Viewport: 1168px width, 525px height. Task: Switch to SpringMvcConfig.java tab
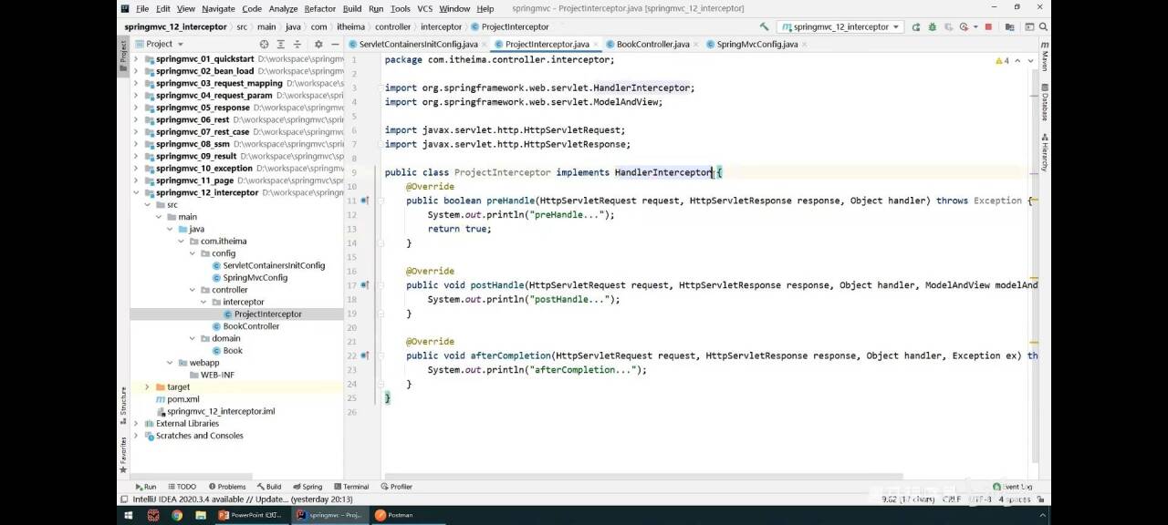pyautogui.click(x=757, y=44)
